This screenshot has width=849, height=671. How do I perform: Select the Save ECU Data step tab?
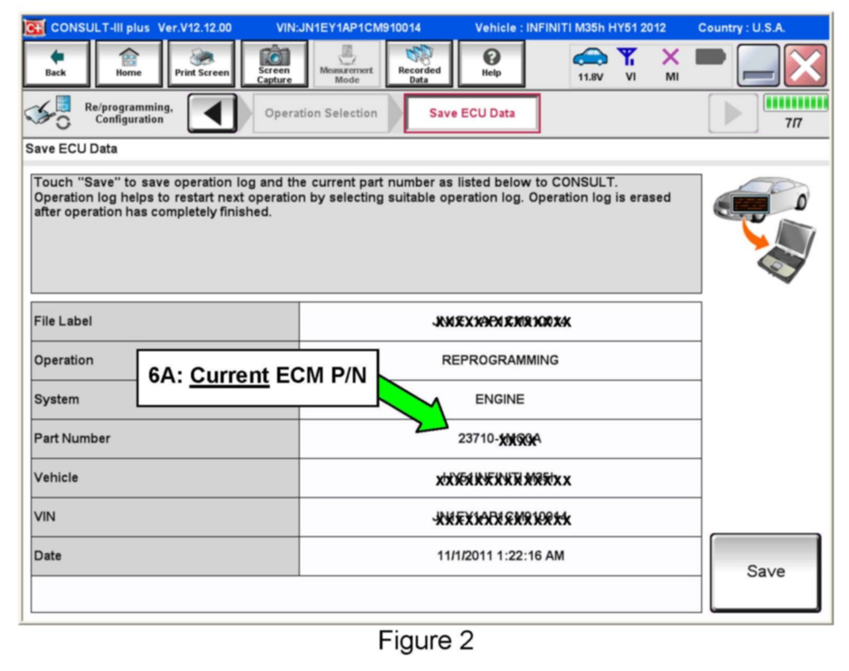[x=472, y=113]
